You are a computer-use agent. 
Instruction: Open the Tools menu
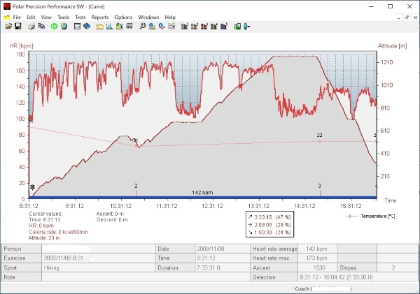[63, 17]
